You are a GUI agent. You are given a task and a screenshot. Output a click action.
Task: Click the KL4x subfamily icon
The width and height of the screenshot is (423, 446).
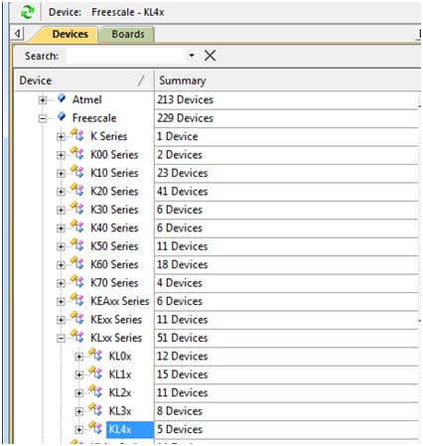[x=95, y=428]
